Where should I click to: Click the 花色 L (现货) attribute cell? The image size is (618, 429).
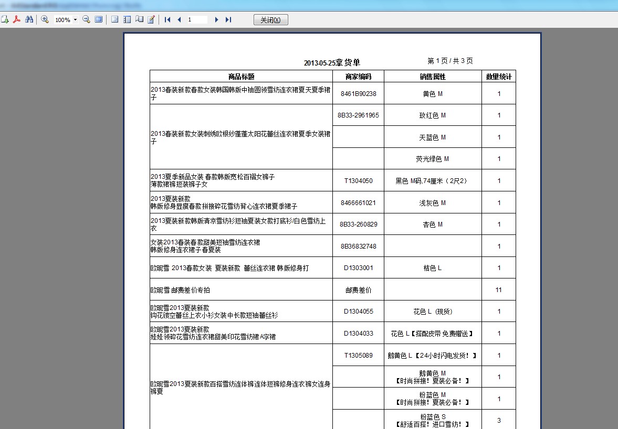pos(433,312)
